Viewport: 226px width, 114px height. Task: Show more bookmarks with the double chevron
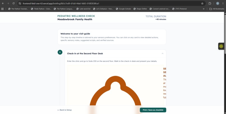(204, 9)
